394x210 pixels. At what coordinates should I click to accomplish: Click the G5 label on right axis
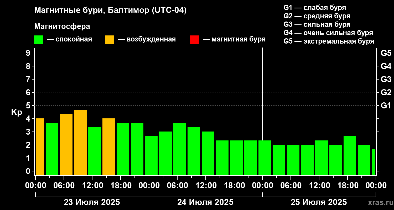tap(386, 53)
